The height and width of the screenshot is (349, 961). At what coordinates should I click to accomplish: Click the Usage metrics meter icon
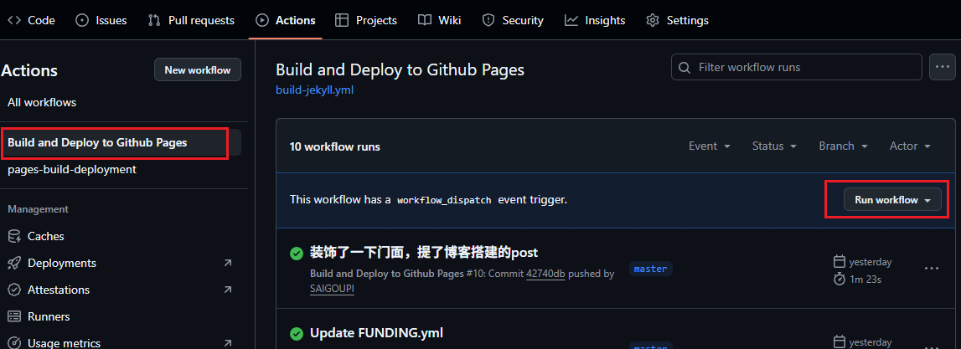click(x=14, y=343)
